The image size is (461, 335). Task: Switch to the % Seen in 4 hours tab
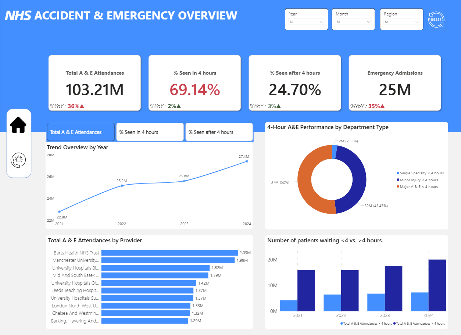point(150,132)
